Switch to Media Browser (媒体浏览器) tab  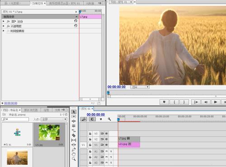click(x=31, y=110)
